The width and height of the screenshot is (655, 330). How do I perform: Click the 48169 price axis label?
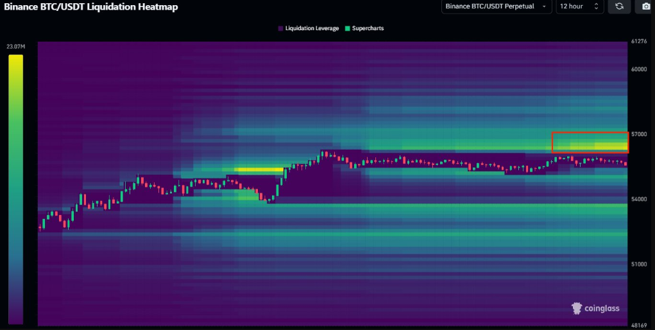pyautogui.click(x=640, y=325)
